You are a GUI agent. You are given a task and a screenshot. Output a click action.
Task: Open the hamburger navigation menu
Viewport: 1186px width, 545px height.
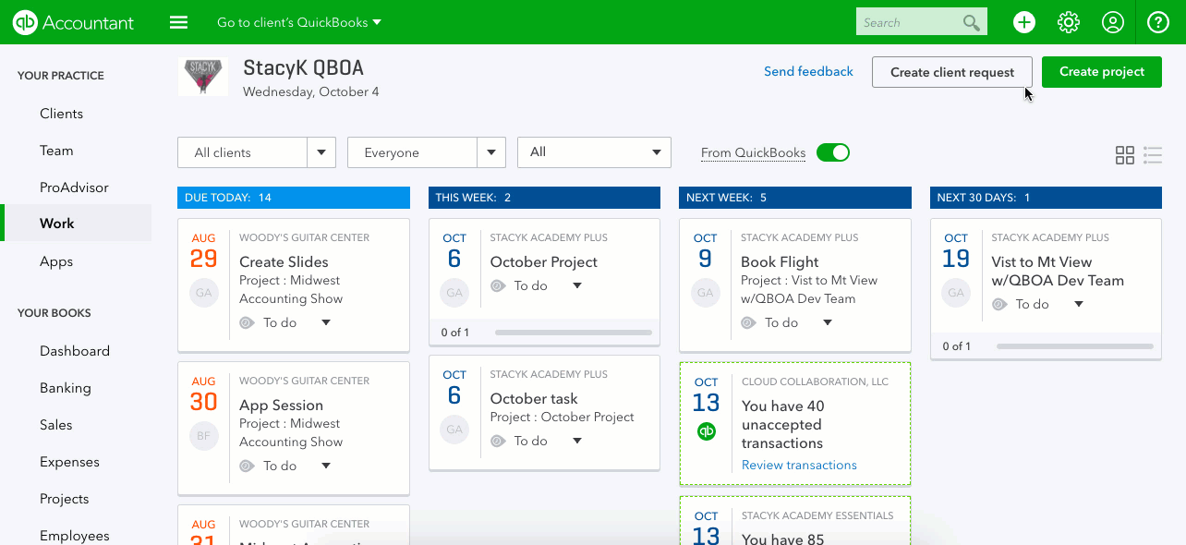click(179, 22)
